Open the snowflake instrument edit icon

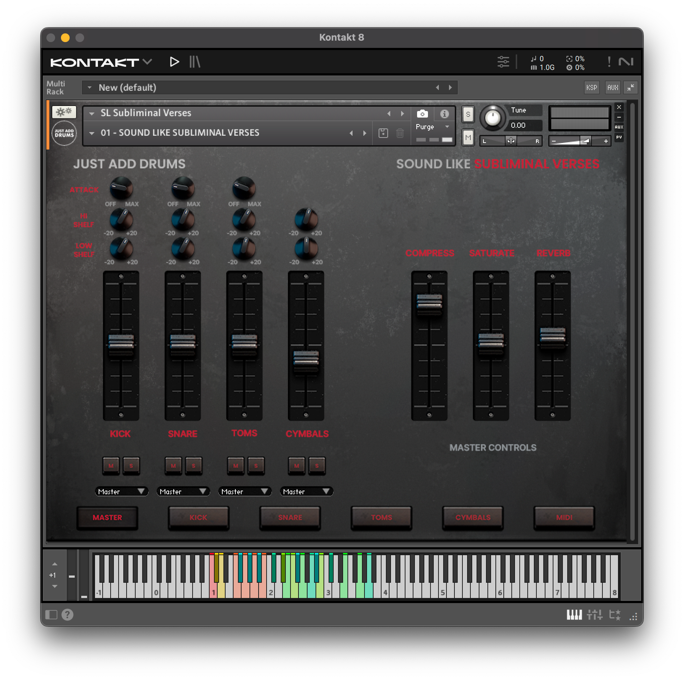(64, 112)
